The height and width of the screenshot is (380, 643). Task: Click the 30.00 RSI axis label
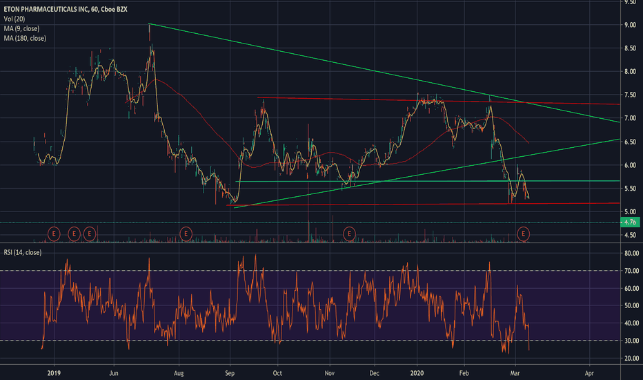pyautogui.click(x=631, y=341)
